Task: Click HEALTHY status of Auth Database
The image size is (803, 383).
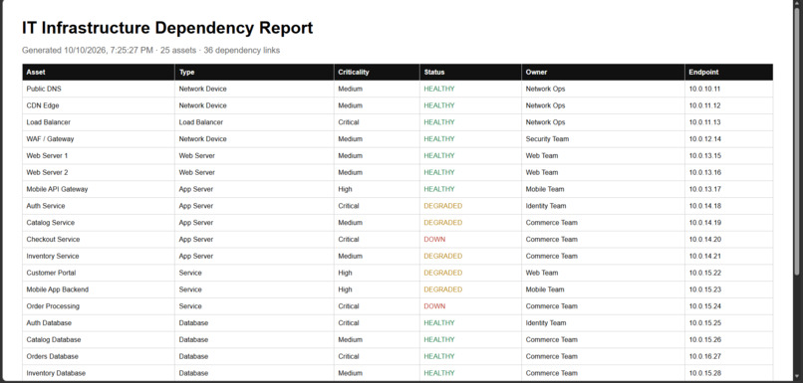Action: (x=439, y=323)
